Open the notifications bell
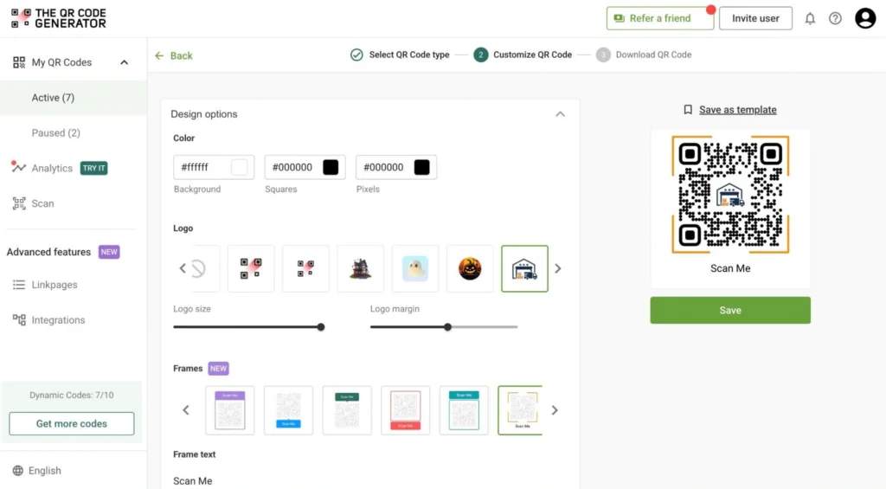Image resolution: width=886 pixels, height=489 pixels. (x=810, y=19)
